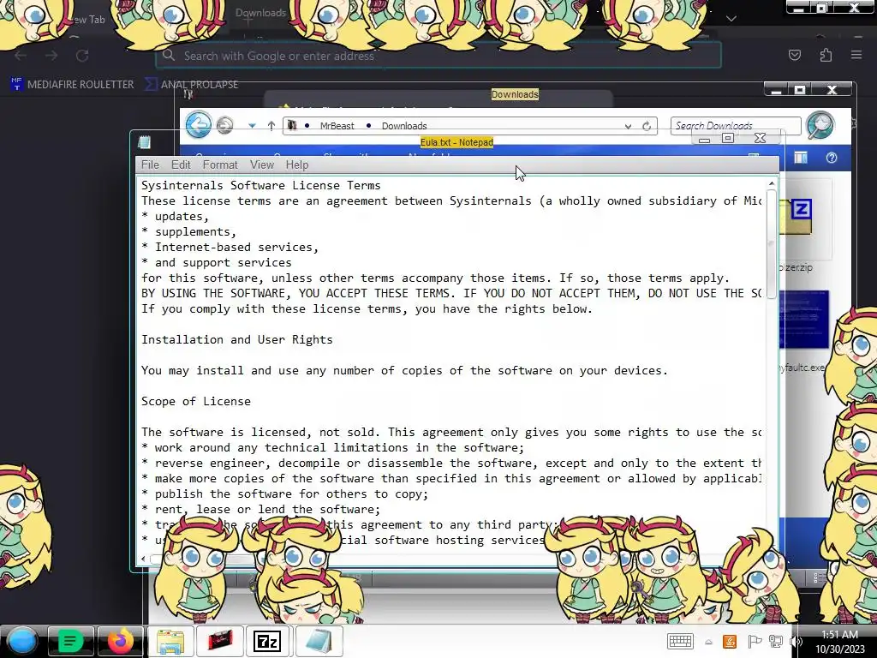Expand the recent locations dropdown in Explorer
Viewport: 877px width, 658px height.
pos(252,126)
